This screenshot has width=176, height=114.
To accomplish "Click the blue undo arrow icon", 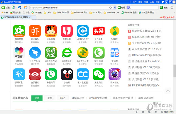I will click(x=19, y=8).
